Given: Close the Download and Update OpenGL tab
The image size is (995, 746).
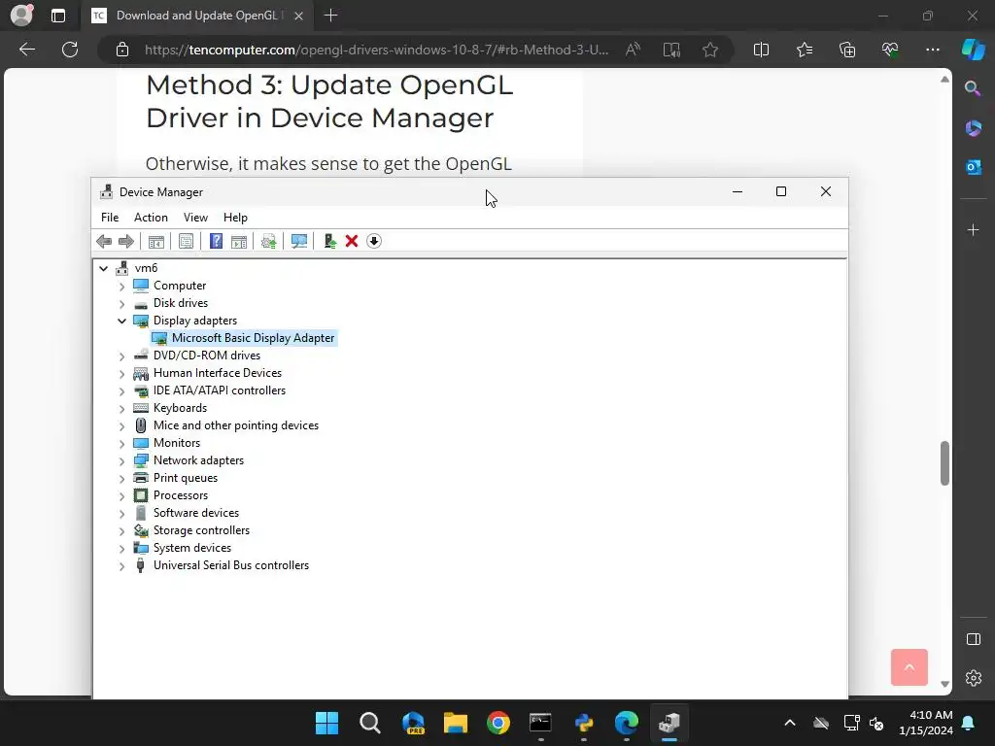Looking at the screenshot, I should (x=299, y=16).
